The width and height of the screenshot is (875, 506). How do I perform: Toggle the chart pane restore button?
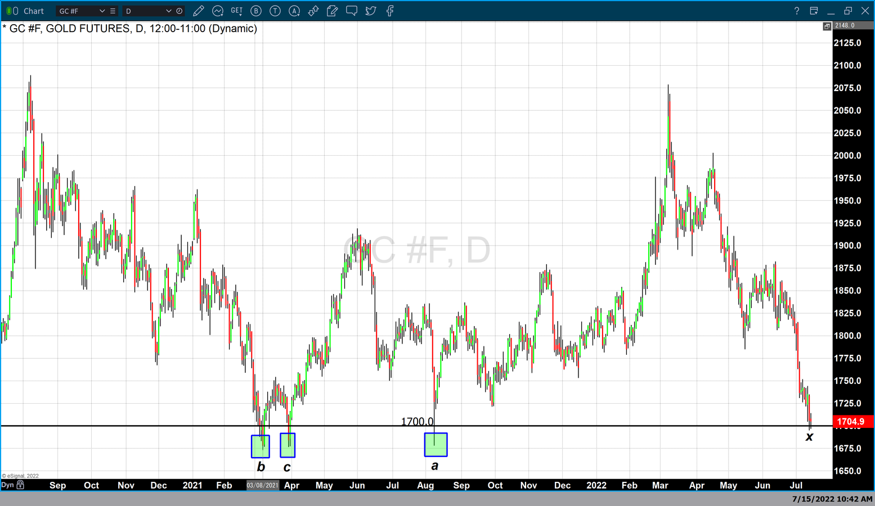(x=827, y=26)
